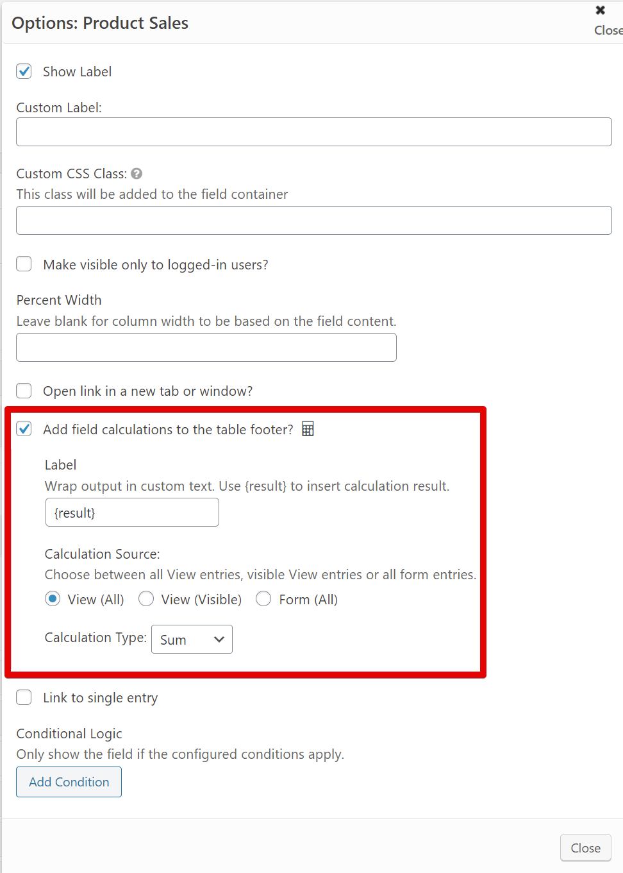Click the Percent Width input box
Screen dimensions: 623x873
point(206,348)
